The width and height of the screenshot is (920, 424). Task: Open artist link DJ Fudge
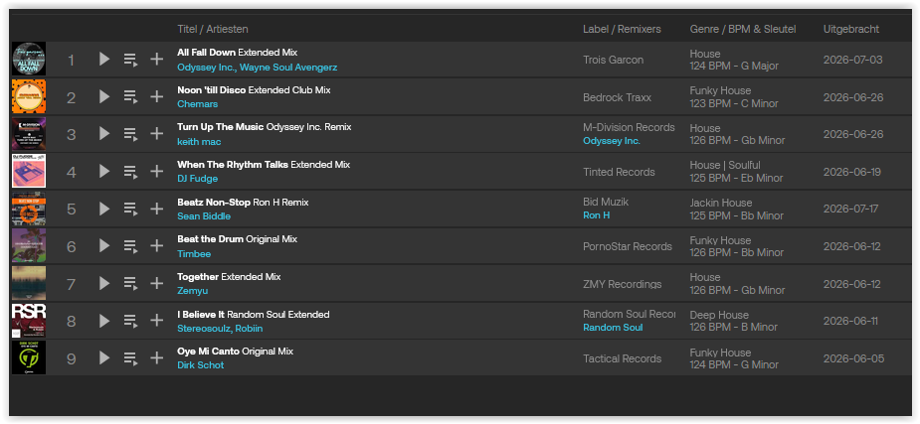click(x=198, y=179)
